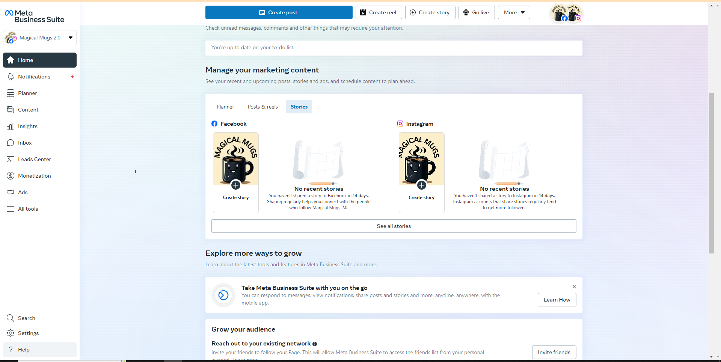The width and height of the screenshot is (721, 362).
Task: Click the Facebook 'No recent stories' text
Action: (x=319, y=189)
